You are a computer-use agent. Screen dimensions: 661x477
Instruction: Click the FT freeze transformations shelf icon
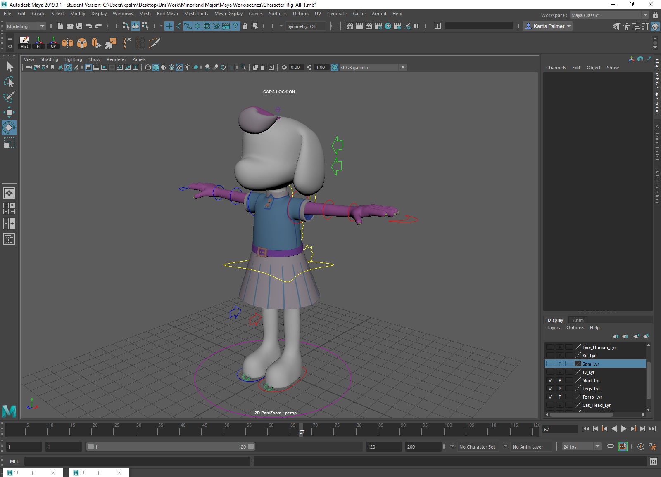pos(39,43)
